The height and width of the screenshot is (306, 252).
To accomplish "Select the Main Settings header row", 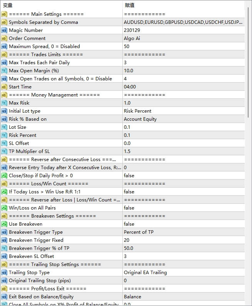I will (x=122, y=14).
